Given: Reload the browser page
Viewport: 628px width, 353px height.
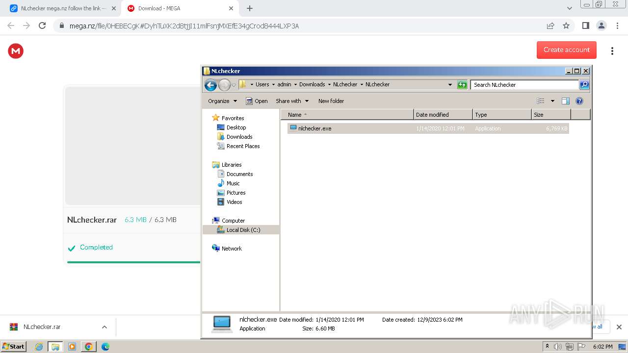Looking at the screenshot, I should pos(42,25).
